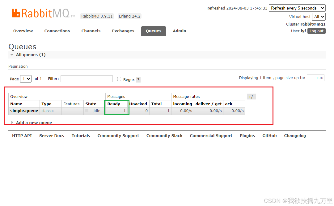Select the Queues tab
The image size is (334, 206).
pyautogui.click(x=154, y=31)
